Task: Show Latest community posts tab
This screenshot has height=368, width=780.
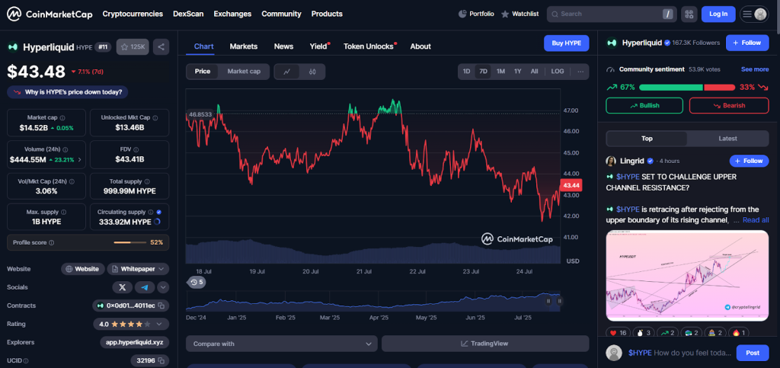Action: (x=727, y=139)
